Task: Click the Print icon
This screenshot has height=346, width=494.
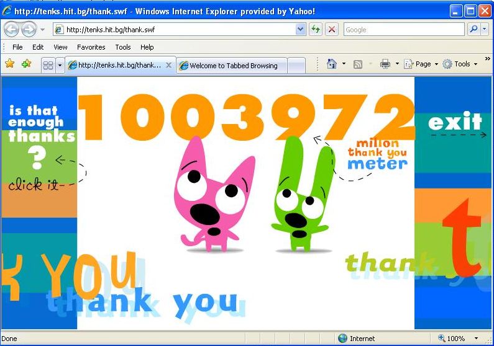Action: pyautogui.click(x=385, y=64)
